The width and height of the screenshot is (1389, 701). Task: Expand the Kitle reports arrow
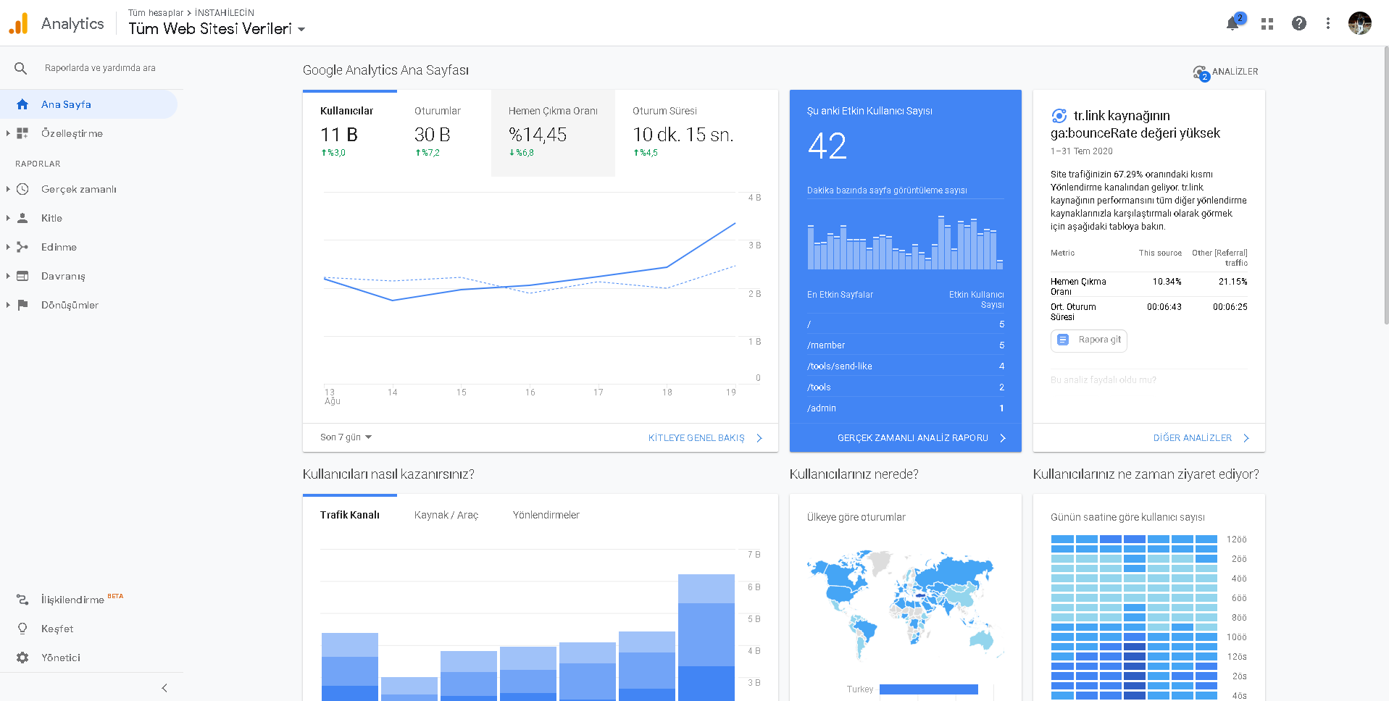(x=8, y=218)
